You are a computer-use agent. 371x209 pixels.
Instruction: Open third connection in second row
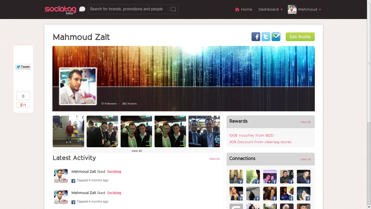pos(270,194)
